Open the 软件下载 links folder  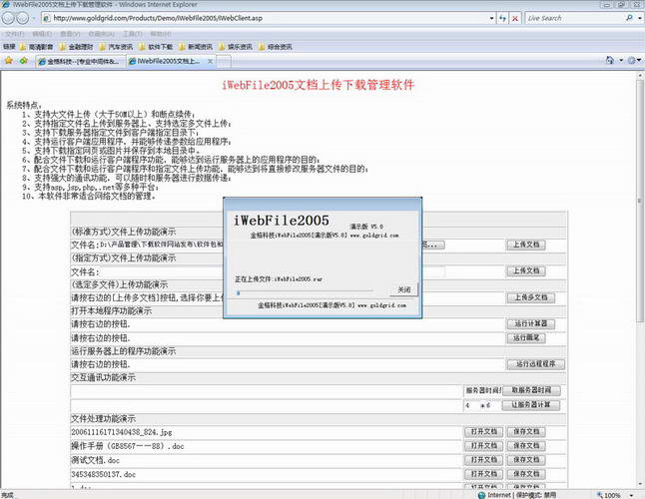tap(156, 47)
